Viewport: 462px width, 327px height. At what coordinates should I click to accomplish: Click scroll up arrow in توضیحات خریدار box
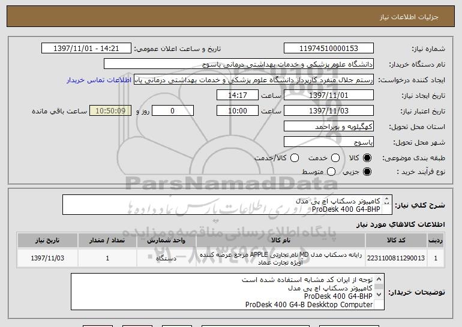point(379,279)
